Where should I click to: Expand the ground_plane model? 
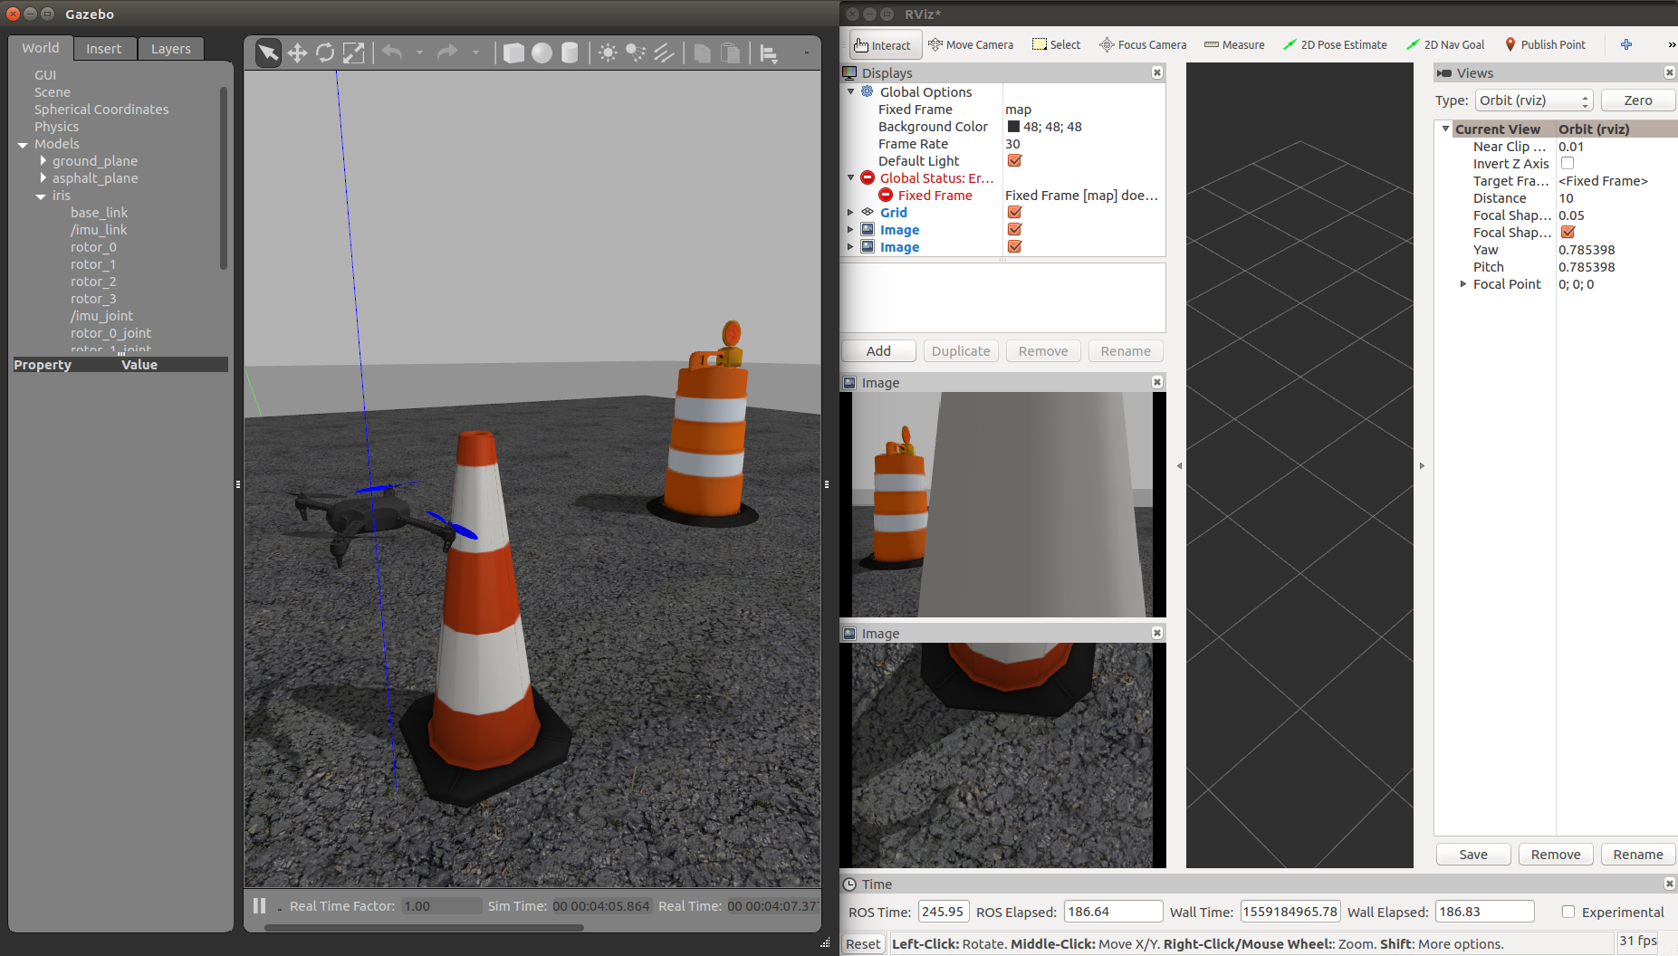tap(43, 161)
